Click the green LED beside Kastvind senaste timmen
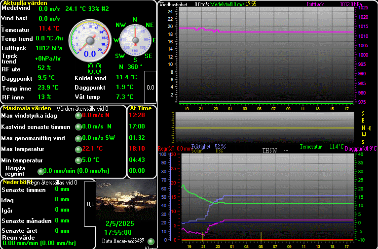Screen dimensions: 378x249 coord(78,127)
